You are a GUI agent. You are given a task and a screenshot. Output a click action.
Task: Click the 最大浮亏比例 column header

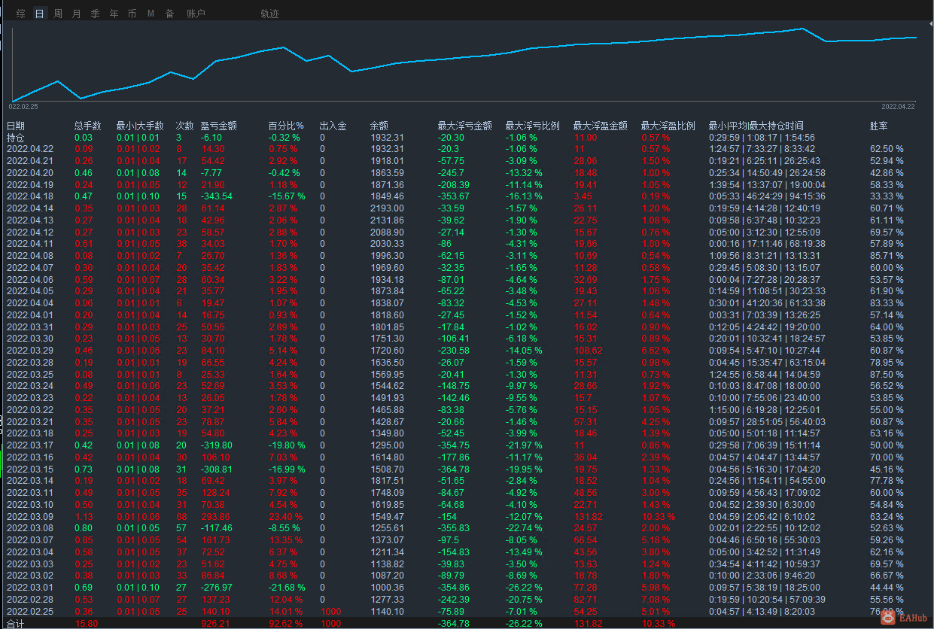[x=532, y=126]
